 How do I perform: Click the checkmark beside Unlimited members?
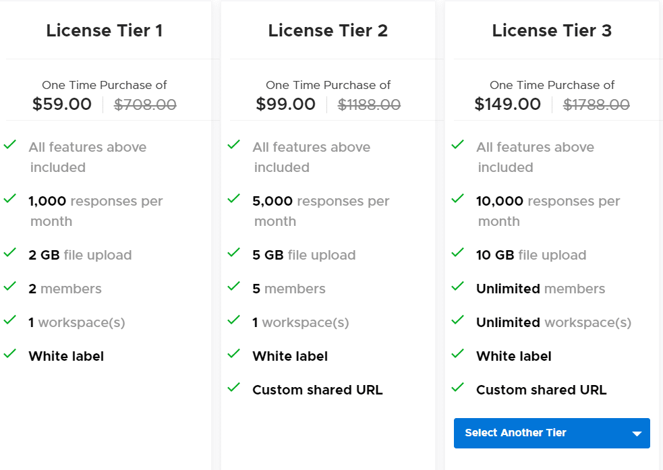pos(458,287)
